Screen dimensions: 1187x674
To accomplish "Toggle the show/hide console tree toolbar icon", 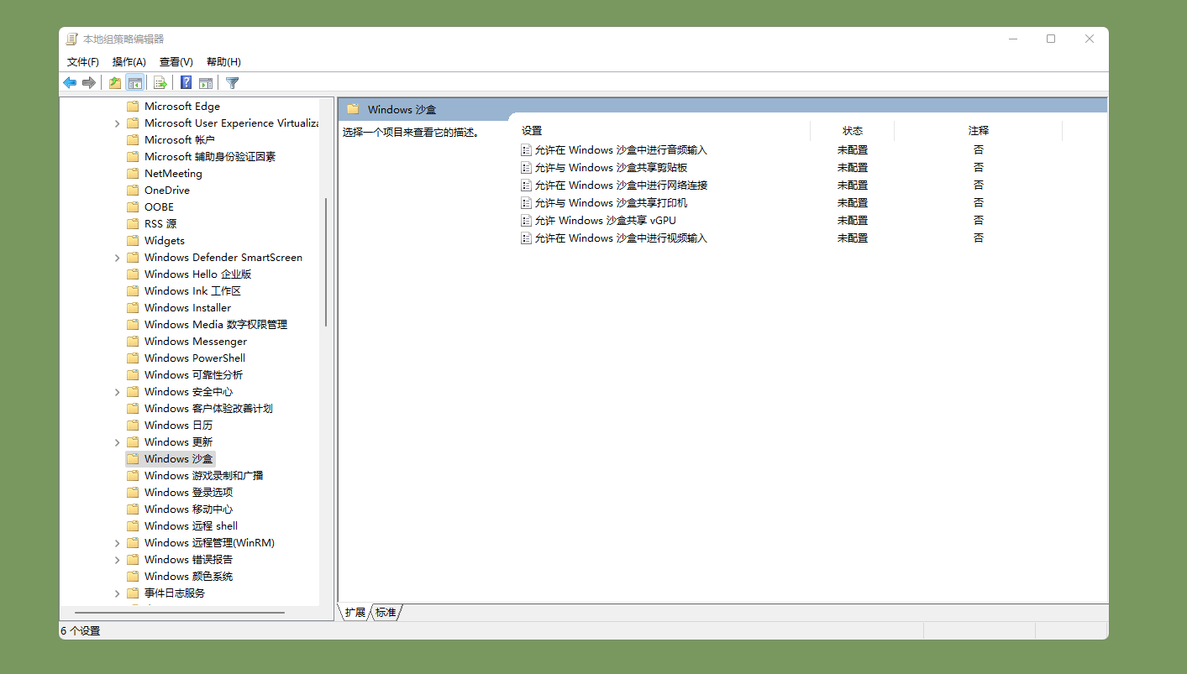I will pyautogui.click(x=134, y=82).
